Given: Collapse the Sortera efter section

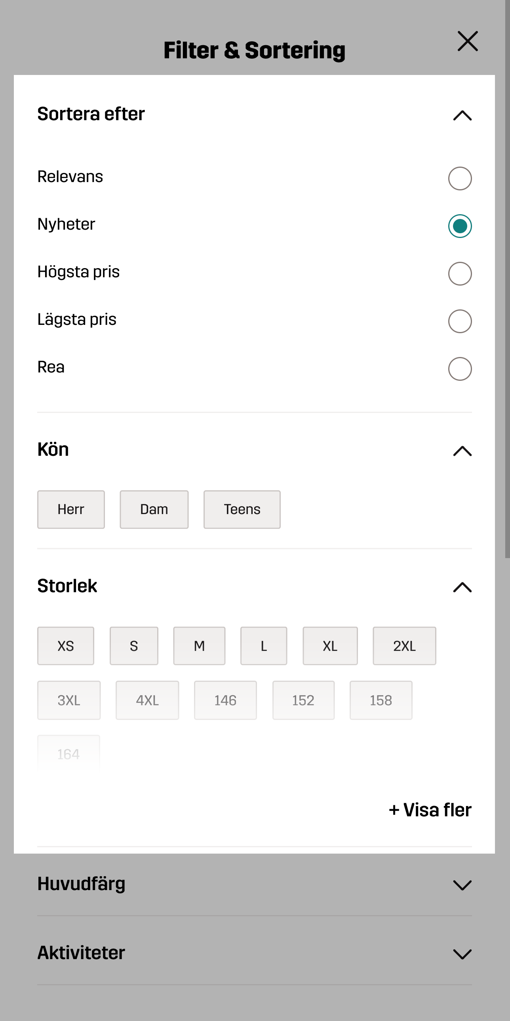Looking at the screenshot, I should pyautogui.click(x=462, y=115).
